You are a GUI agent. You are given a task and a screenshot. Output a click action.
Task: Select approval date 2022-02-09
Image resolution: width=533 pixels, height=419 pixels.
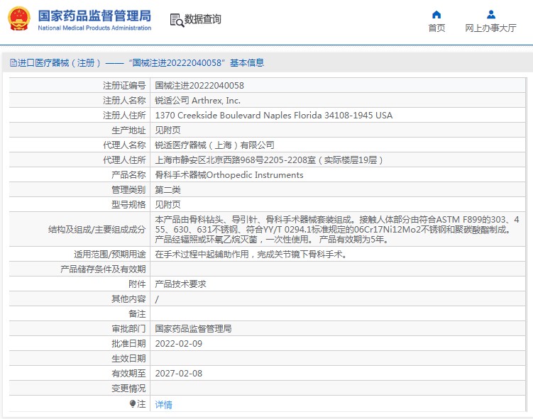(x=179, y=344)
